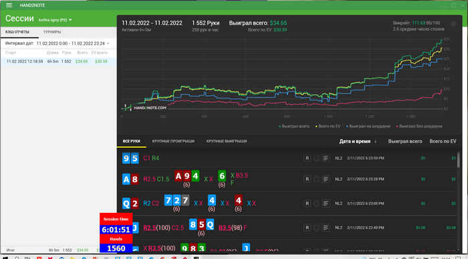Viewport: 468px width, 259px height.
Task: Expand the 'Интервал дат' date range dropdown
Action: 108,44
